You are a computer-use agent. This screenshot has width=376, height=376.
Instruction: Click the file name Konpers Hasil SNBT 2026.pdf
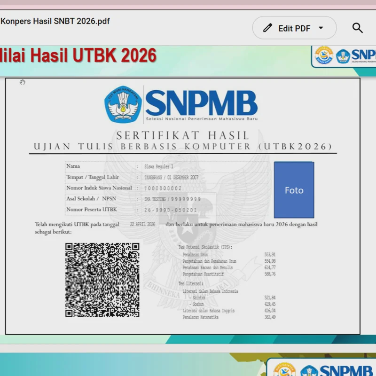point(55,21)
